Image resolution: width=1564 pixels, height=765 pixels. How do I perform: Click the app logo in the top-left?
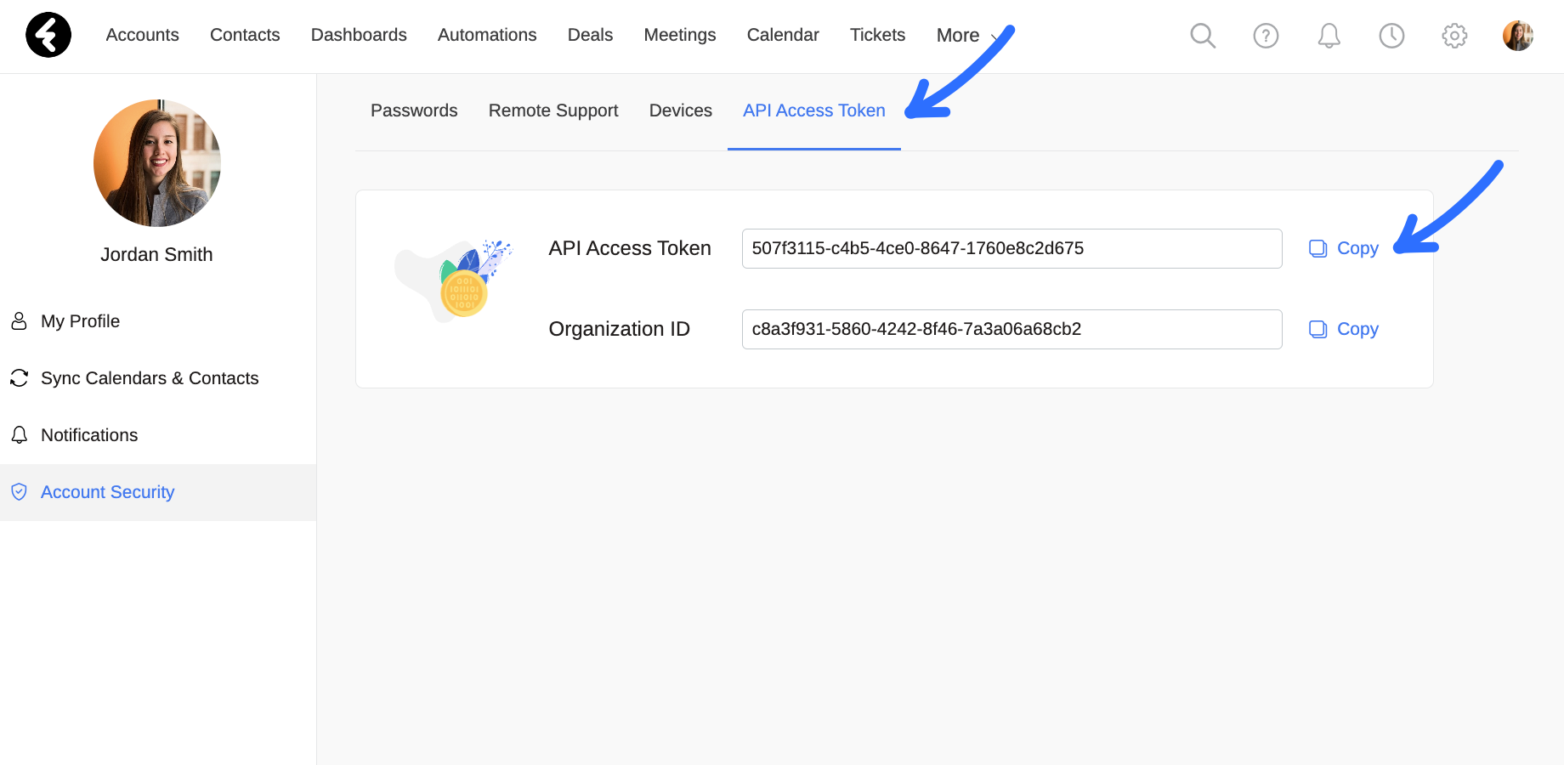coord(48,35)
